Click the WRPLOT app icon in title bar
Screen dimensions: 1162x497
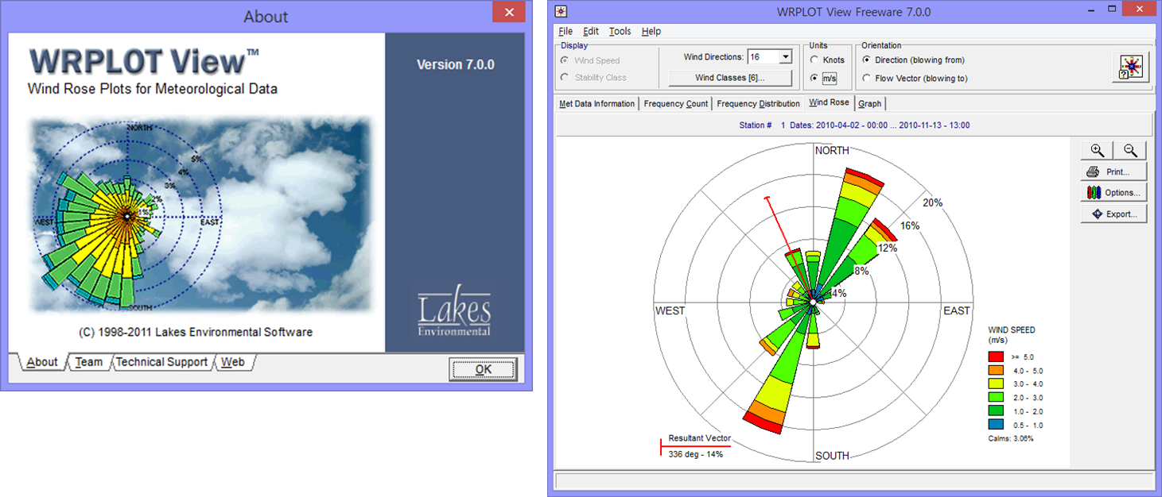tap(561, 11)
